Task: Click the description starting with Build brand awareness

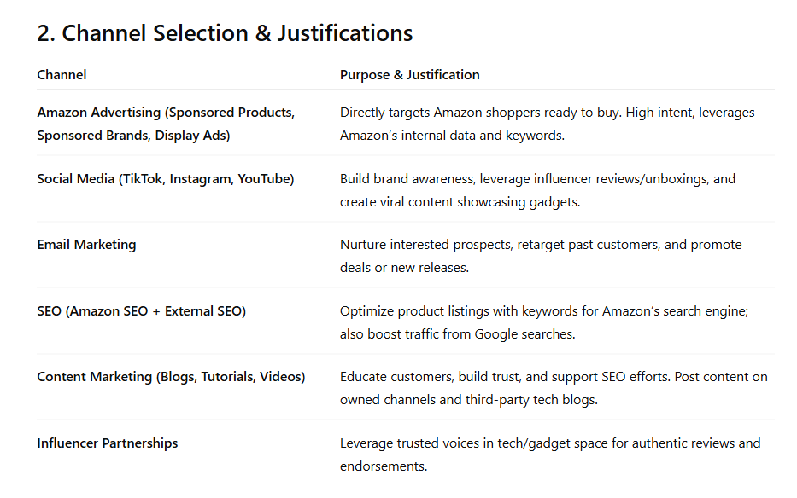Action: [x=537, y=189]
